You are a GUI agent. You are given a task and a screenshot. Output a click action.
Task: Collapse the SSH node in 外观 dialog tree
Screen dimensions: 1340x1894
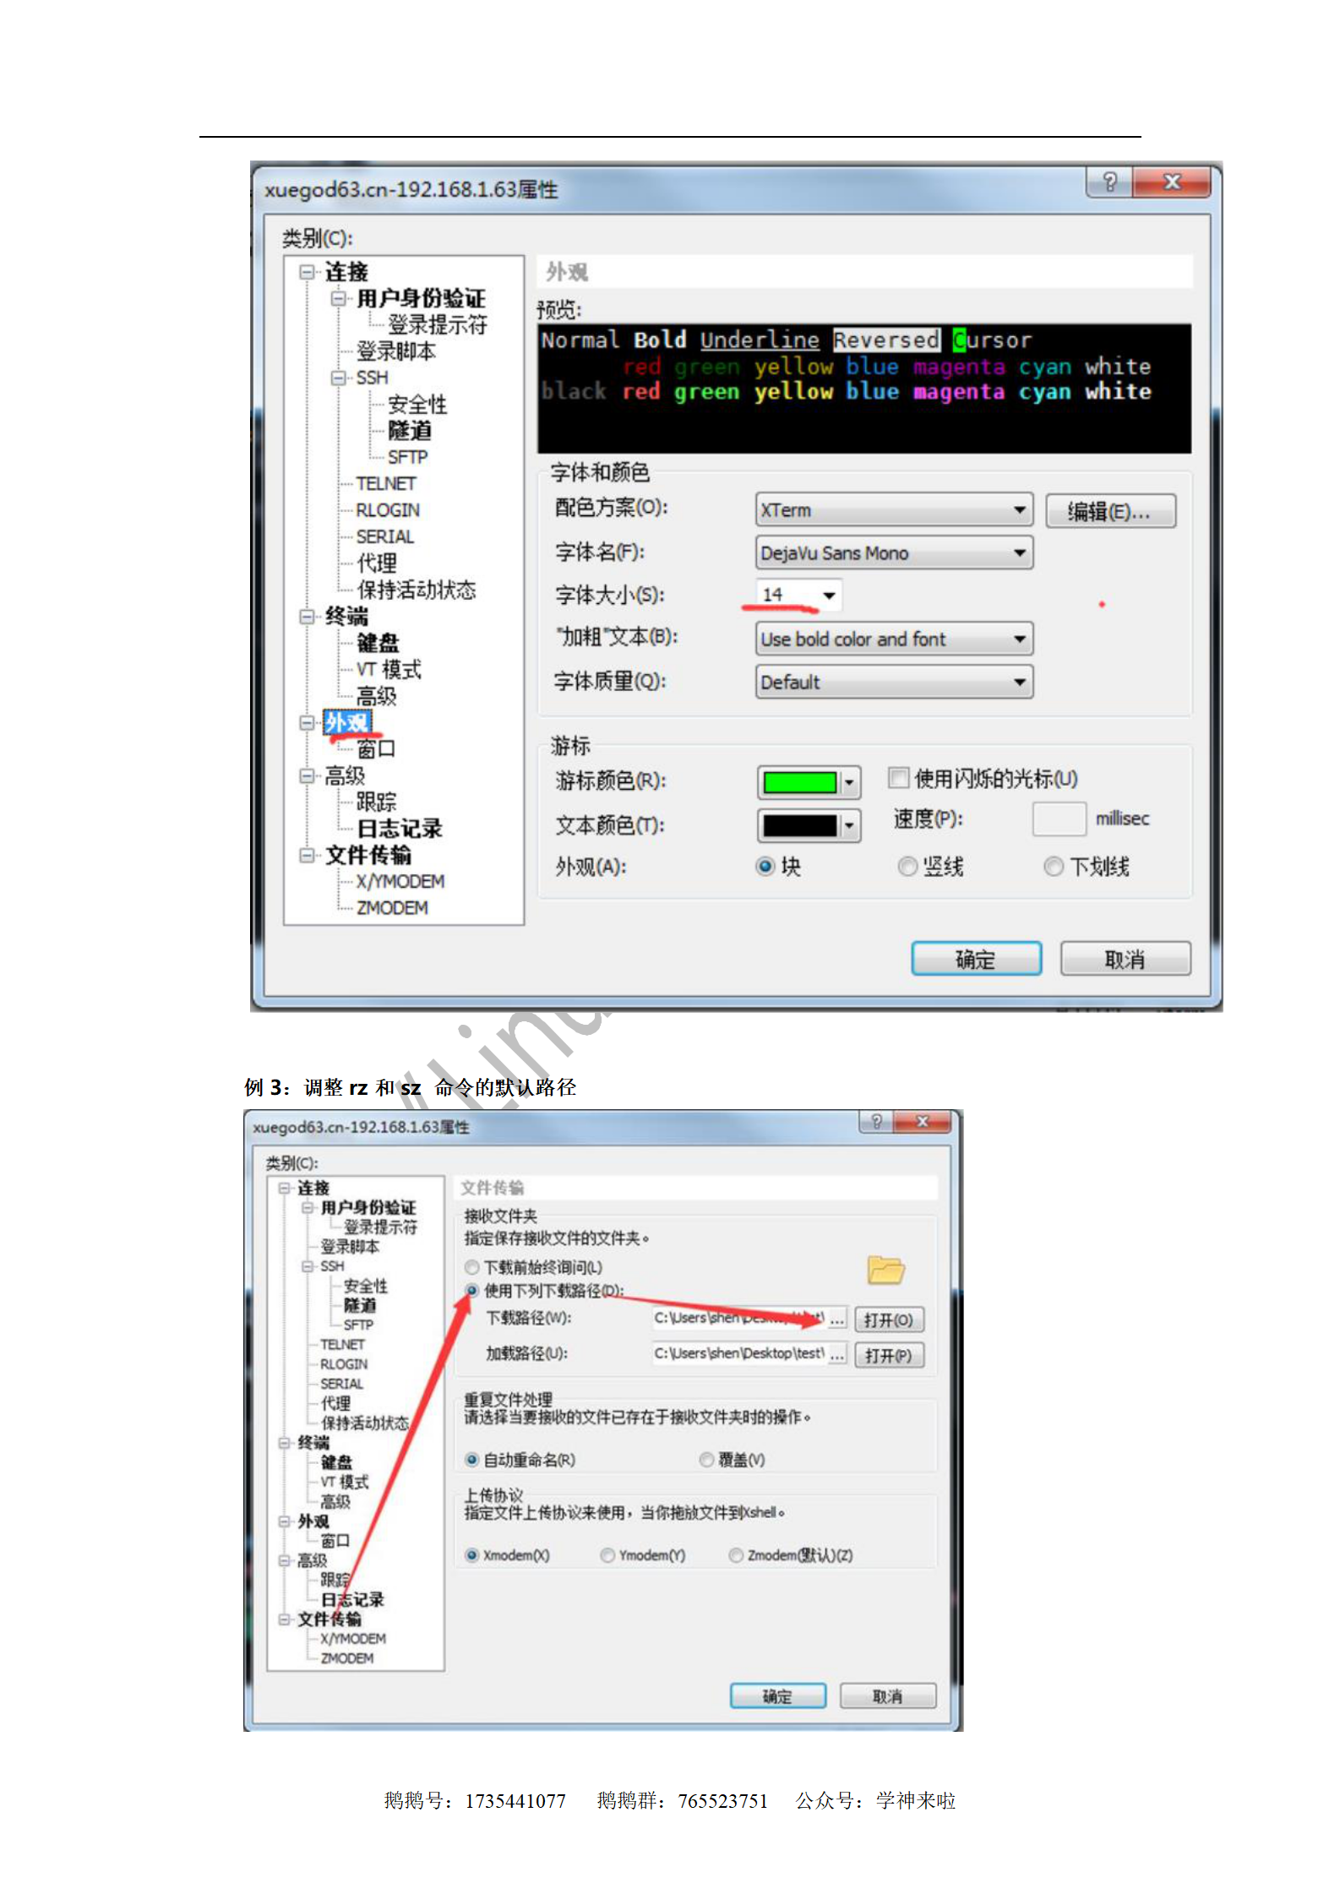tap(339, 378)
